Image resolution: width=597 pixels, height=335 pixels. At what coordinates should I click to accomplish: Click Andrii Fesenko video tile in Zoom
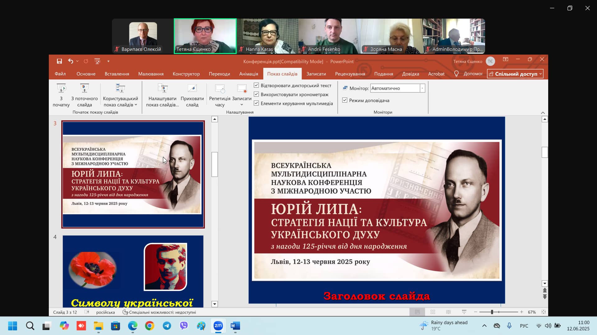[x=330, y=36]
